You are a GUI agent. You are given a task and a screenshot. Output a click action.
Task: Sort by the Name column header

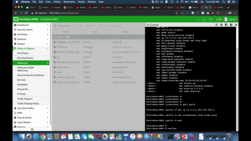coord(65,32)
